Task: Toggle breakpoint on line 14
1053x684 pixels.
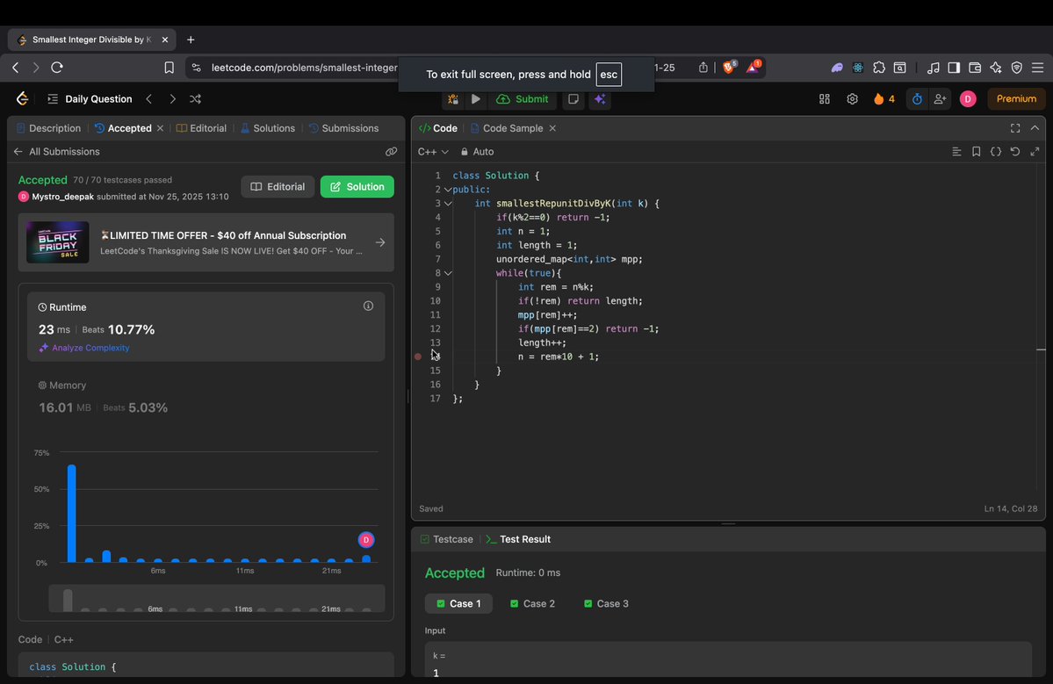Action: coord(418,356)
